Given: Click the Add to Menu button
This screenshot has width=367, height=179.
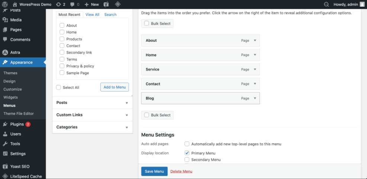Looking at the screenshot, I should (115, 87).
